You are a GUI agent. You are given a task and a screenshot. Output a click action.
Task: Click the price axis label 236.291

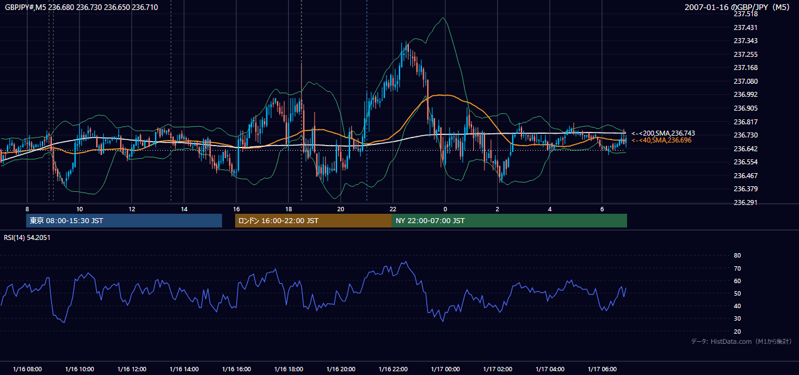point(745,202)
